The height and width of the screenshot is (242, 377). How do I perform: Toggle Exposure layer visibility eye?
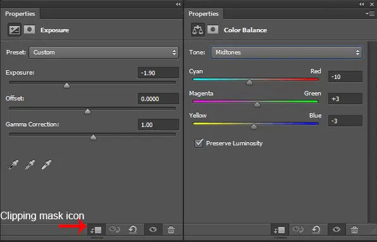(153, 229)
